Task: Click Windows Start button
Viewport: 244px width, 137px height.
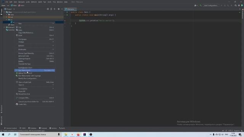Action: click(x=3, y=134)
